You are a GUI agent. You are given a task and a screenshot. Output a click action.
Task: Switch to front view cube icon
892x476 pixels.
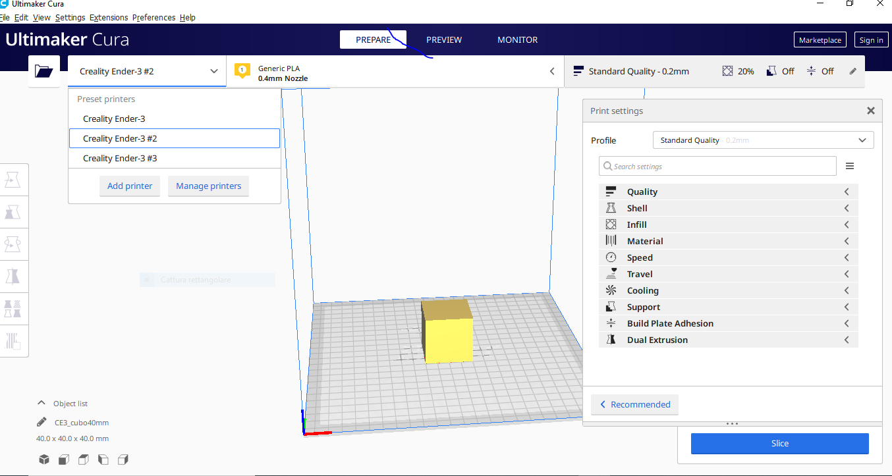coord(64,460)
